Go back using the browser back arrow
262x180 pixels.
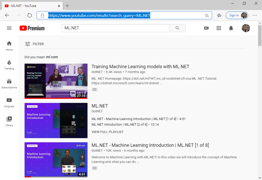point(7,15)
